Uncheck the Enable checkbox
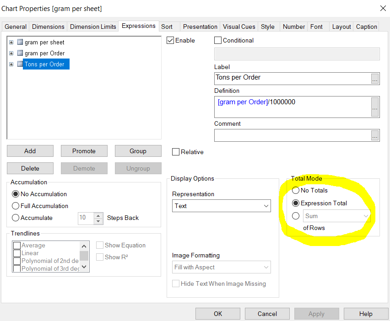This screenshot has height=321, width=390. tap(171, 40)
